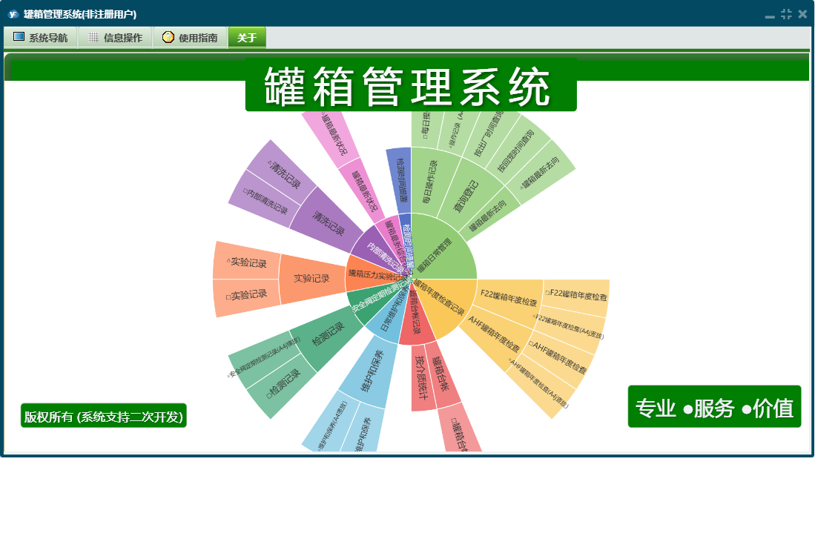Open middle-ring green 检测记录 segment
This screenshot has height=536, width=815.
(328, 335)
